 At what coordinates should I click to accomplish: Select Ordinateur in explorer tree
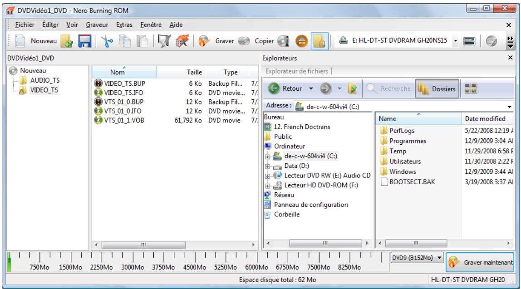coord(289,147)
